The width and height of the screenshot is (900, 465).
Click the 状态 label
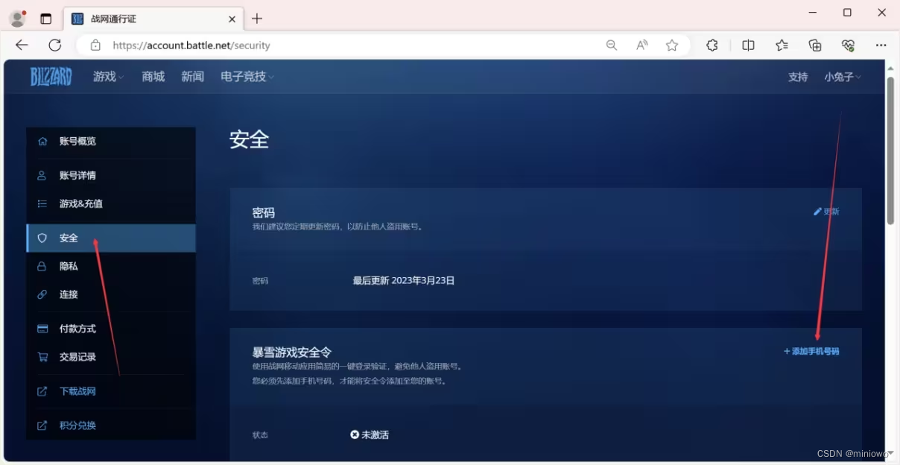(260, 435)
